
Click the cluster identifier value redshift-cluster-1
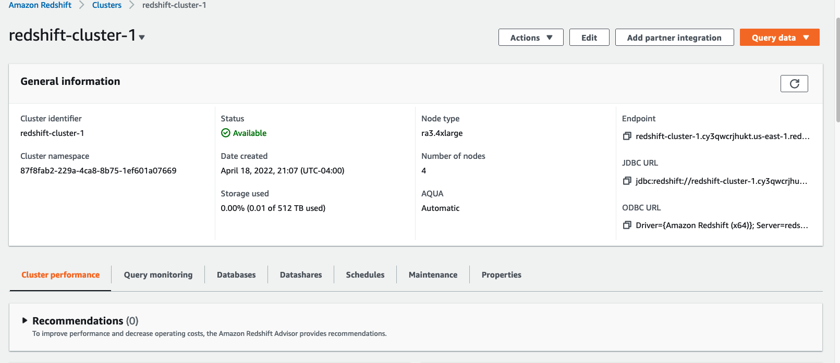(x=52, y=133)
